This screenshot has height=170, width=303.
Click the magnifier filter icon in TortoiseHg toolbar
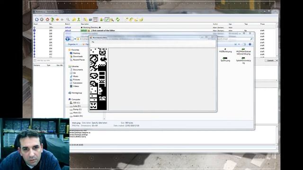click(x=68, y=19)
